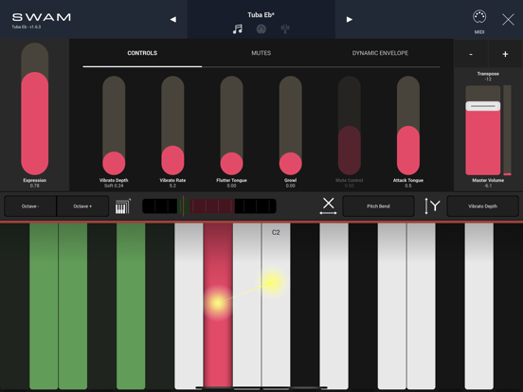Click the X axis arrow icon

point(328,206)
